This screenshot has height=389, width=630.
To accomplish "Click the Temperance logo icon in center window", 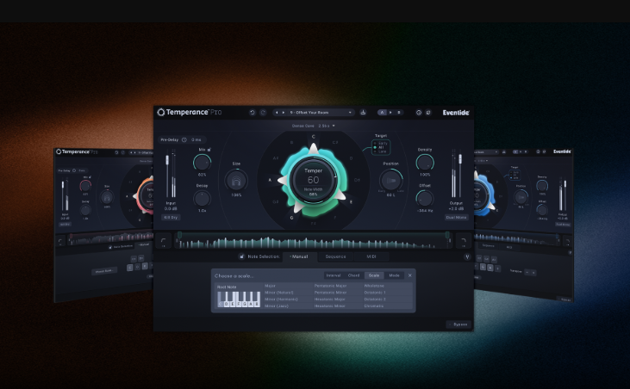I will [160, 112].
